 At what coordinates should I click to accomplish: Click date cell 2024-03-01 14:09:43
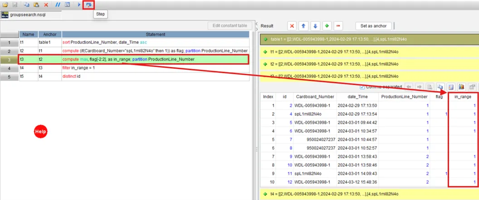(x=357, y=173)
